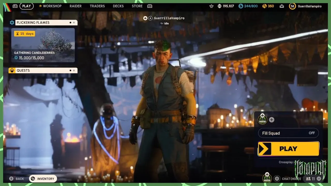
Task: Add squad member with plus button
Action: tap(272, 120)
